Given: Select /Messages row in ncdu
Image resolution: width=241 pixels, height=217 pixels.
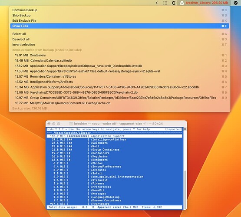Looking at the screenshot, I should coord(115,194).
